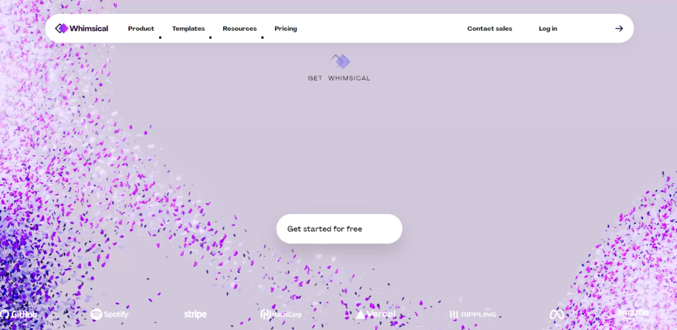Click the Rippling logo
This screenshot has width=677, height=330.
click(473, 314)
